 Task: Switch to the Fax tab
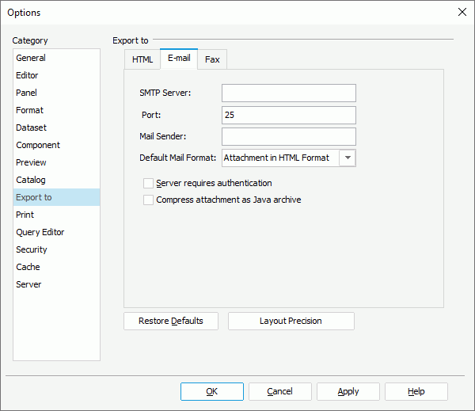click(x=212, y=59)
